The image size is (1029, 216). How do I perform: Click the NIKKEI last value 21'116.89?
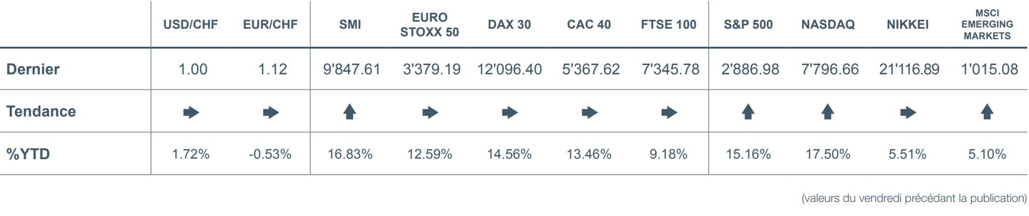tap(909, 69)
